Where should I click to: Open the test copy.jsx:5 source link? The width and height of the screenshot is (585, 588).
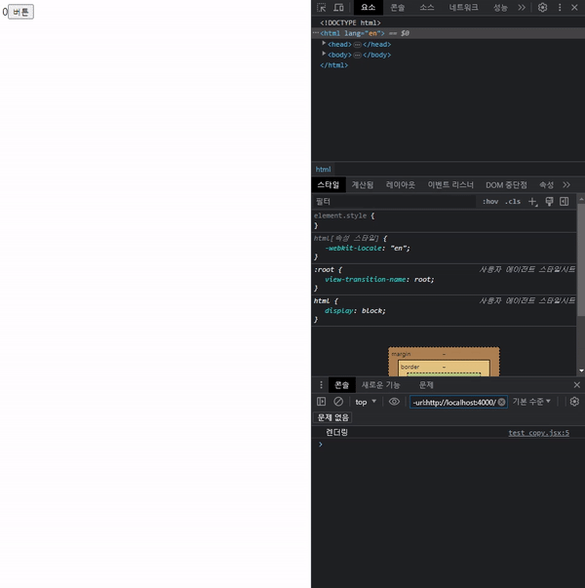[538, 433]
